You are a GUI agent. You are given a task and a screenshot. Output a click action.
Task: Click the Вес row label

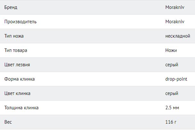click(x=8, y=122)
